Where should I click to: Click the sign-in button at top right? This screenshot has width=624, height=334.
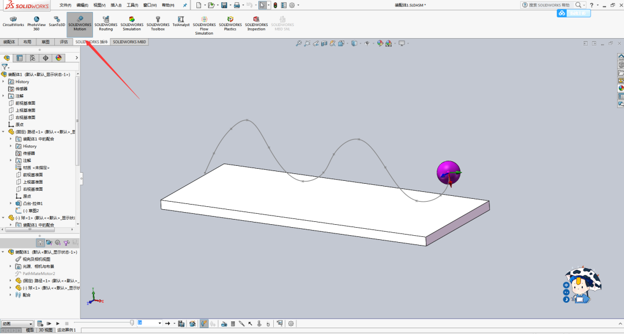(x=573, y=13)
